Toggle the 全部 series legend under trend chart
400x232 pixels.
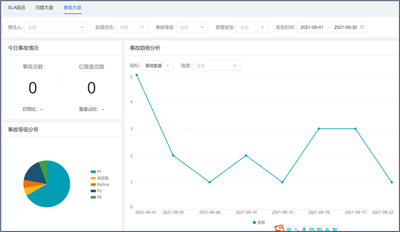click(259, 222)
